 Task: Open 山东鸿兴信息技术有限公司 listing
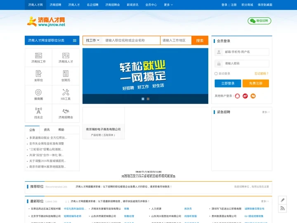[x=166, y=216]
